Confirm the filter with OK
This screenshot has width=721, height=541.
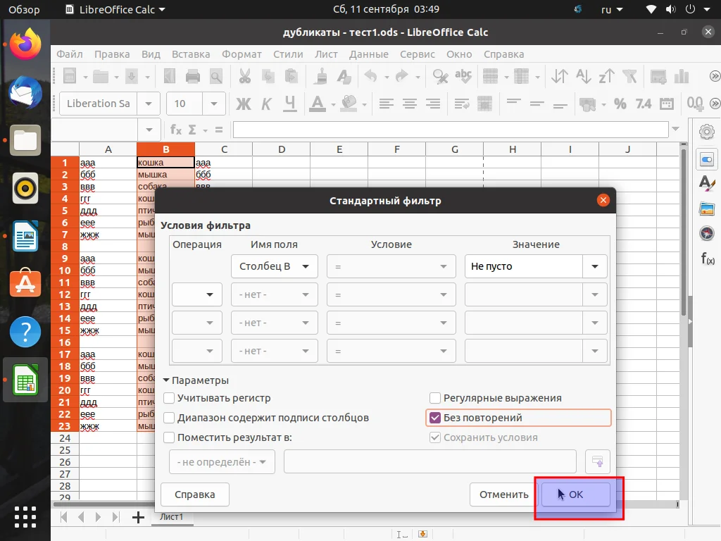[577, 495]
